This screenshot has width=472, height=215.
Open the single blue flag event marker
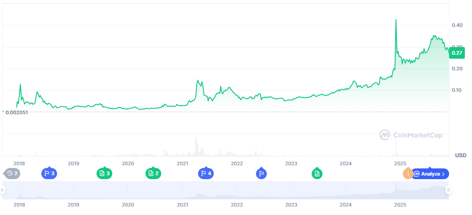coord(261,174)
